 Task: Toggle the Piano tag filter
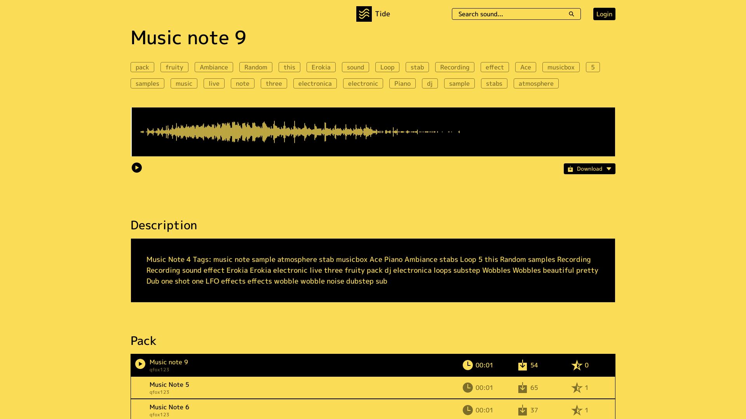pos(402,83)
